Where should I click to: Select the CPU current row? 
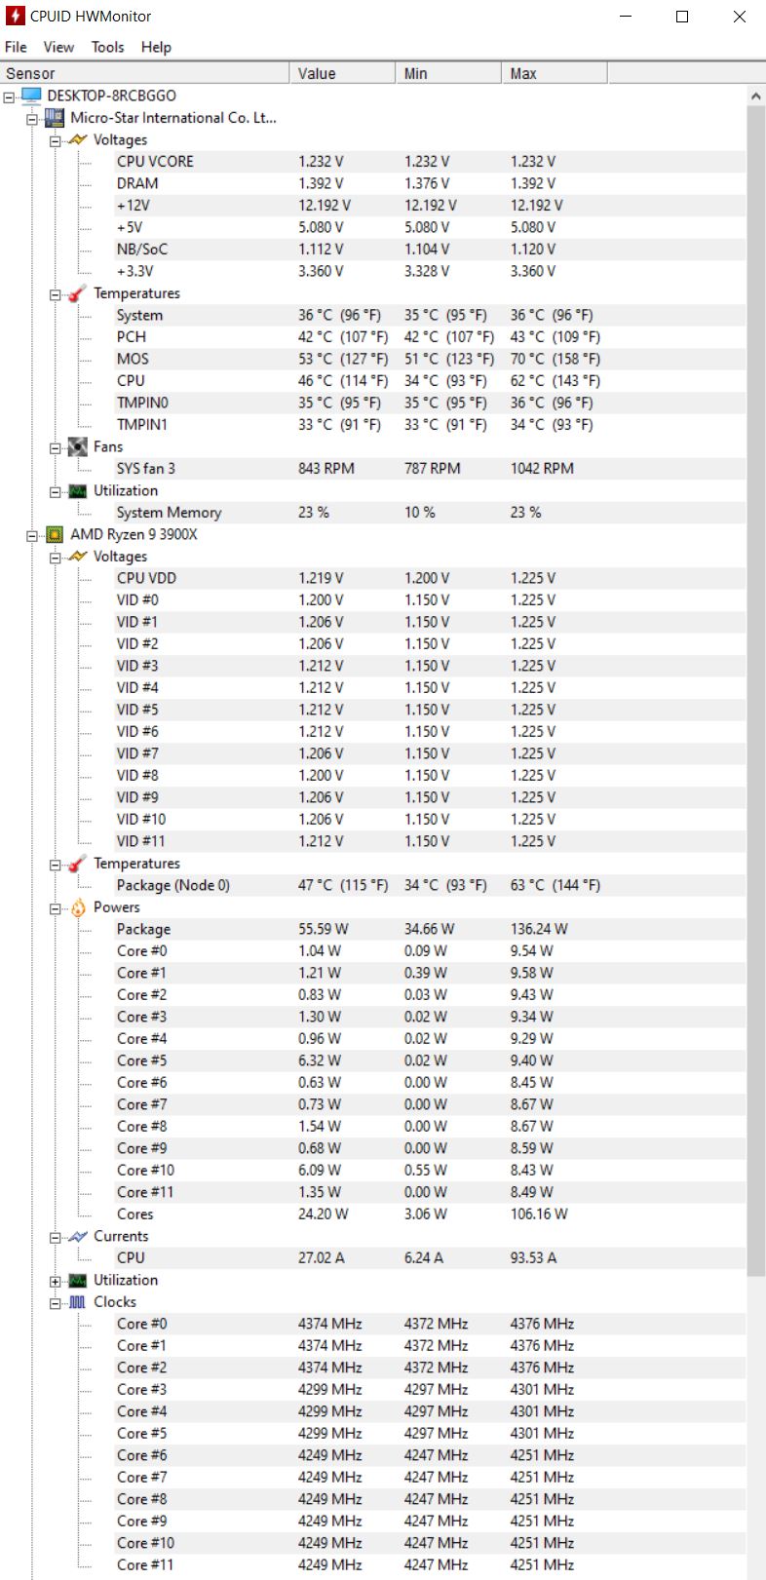point(430,1258)
